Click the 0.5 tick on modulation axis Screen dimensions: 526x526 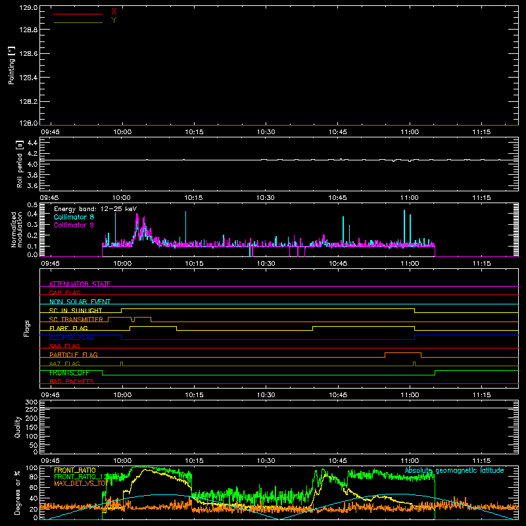pyautogui.click(x=32, y=205)
